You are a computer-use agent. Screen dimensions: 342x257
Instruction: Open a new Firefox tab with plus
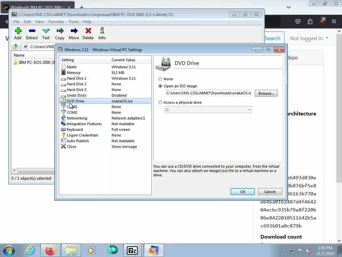pyautogui.click(x=81, y=7)
